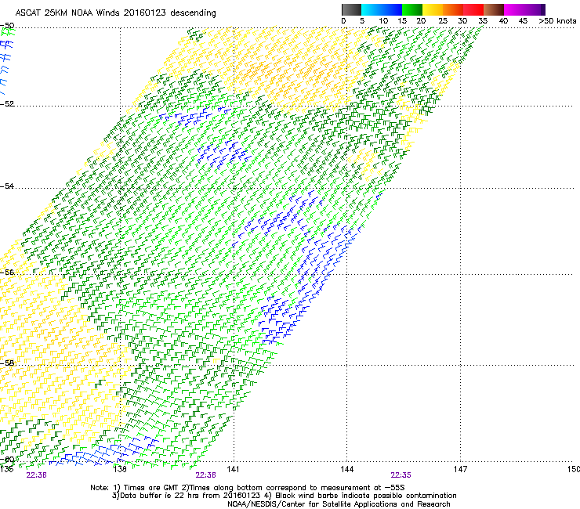
Task: Click the -54 latitude label
Action: pos(7,186)
